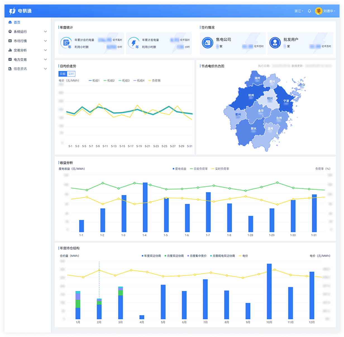
Task: Expand the 系统运行 sidebar menu
Action: coord(45,32)
